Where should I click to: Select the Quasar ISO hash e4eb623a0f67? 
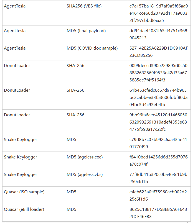[158, 195]
